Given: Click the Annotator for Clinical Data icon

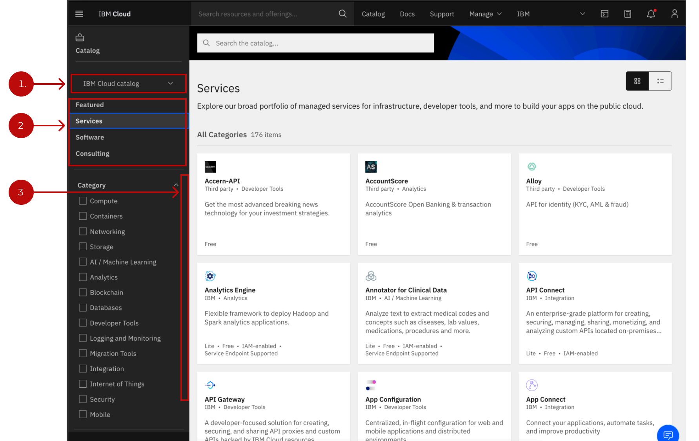Looking at the screenshot, I should (371, 276).
